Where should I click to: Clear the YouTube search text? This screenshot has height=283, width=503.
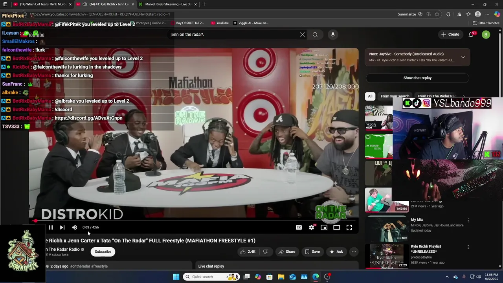pyautogui.click(x=303, y=35)
